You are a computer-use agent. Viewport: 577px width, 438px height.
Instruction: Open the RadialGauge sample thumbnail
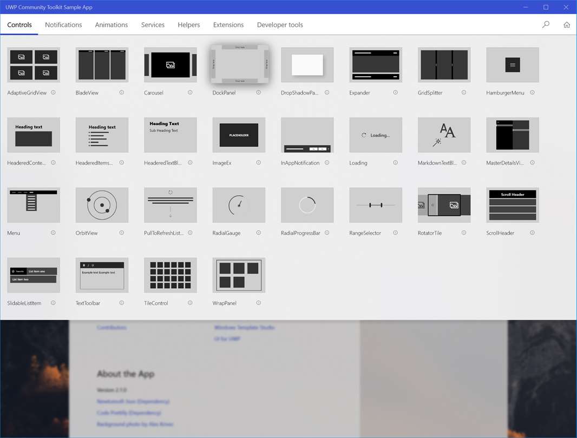tap(239, 205)
